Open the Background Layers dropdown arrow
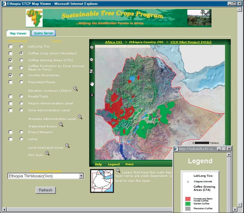 pos(81,176)
